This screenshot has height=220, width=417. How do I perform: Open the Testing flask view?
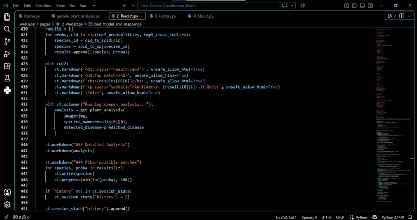point(7,78)
